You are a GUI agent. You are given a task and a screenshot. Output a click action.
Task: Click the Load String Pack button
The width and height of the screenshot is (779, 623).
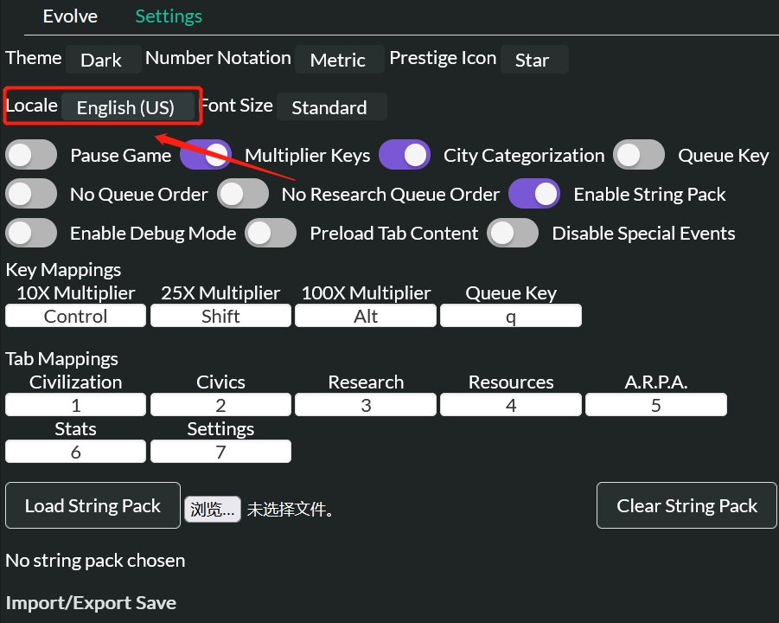pos(92,505)
